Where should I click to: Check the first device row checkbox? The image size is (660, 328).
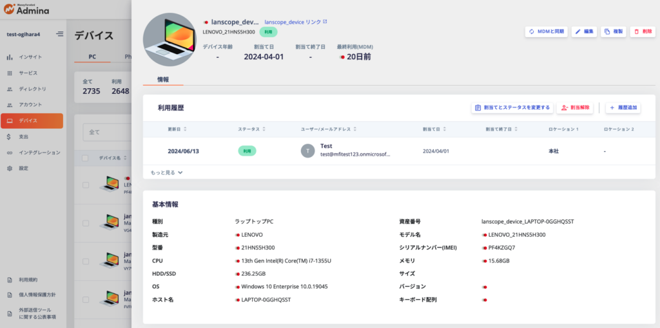pyautogui.click(x=86, y=185)
